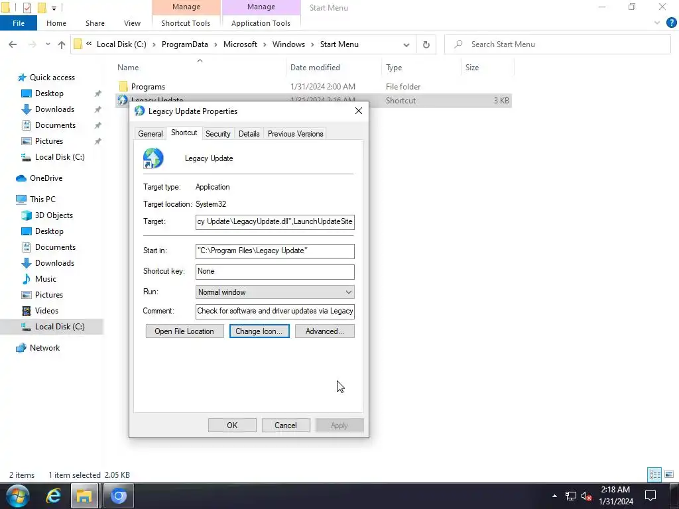This screenshot has height=509, width=679.
Task: Click in the Shortcut key field
Action: point(275,271)
